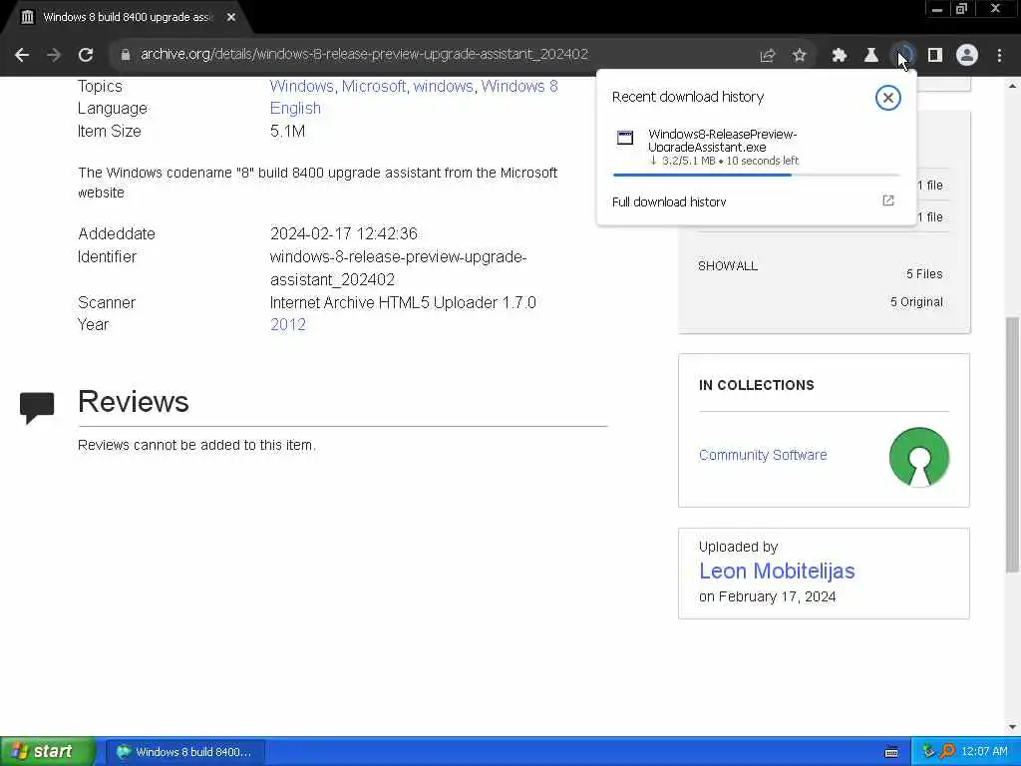Click the 12:07 AM taskbar clock
Viewport: 1021px width, 766px height.
pyautogui.click(x=984, y=752)
